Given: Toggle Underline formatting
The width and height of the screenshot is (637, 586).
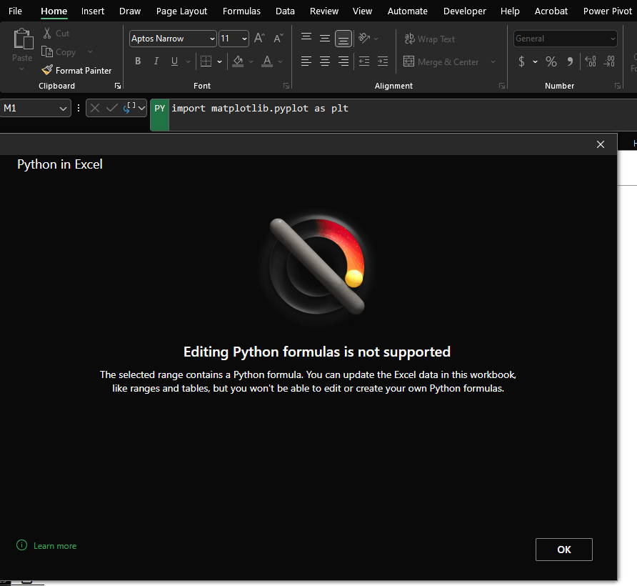Looking at the screenshot, I should [174, 61].
